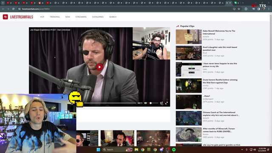Open video in picture-in-picture popout
Screen dimensions: 272x153
point(161,103)
